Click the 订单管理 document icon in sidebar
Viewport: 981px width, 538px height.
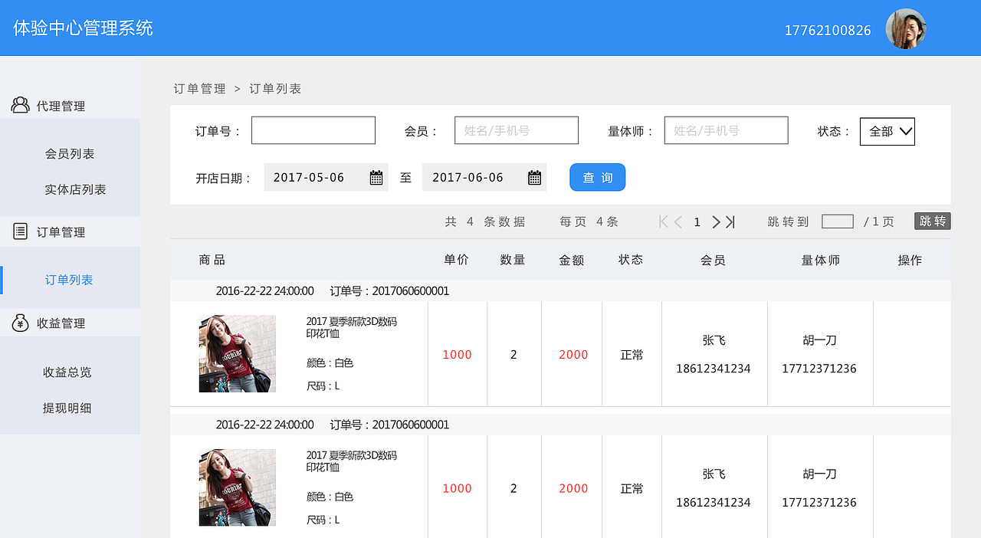[x=20, y=231]
